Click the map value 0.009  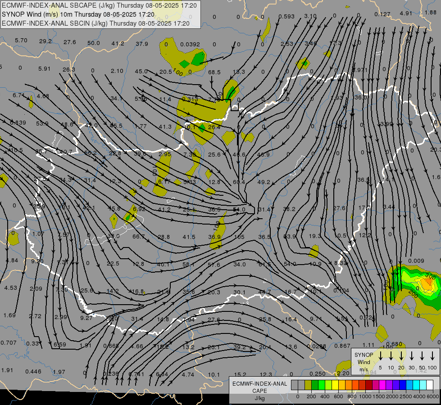(x=416, y=261)
